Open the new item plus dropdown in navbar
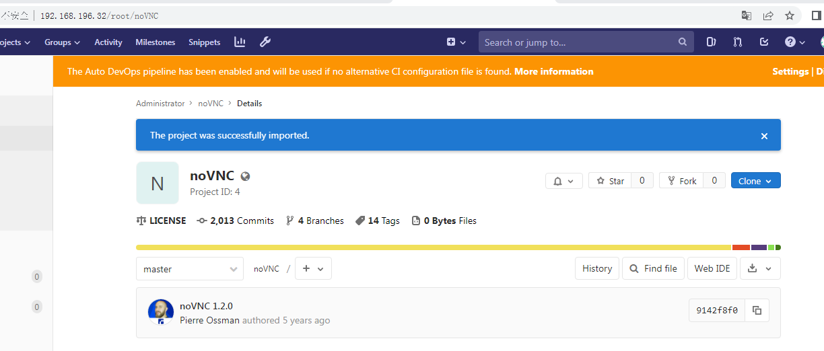 [456, 42]
